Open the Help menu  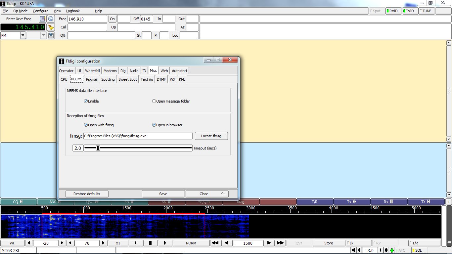[99, 11]
